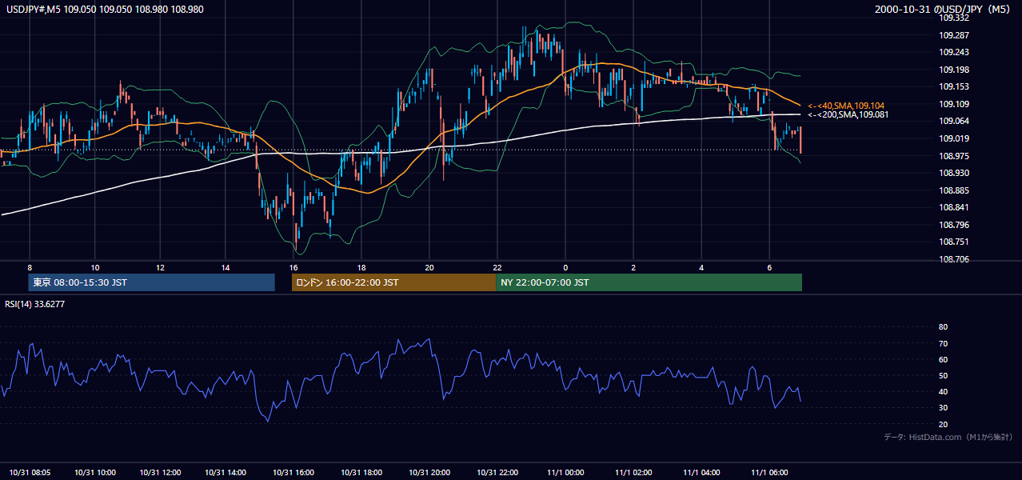1022x480 pixels.
Task: Click price axis value 108.796
Action: point(954,225)
